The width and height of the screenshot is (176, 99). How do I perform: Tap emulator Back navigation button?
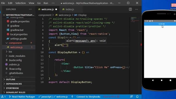[x=153, y=80]
